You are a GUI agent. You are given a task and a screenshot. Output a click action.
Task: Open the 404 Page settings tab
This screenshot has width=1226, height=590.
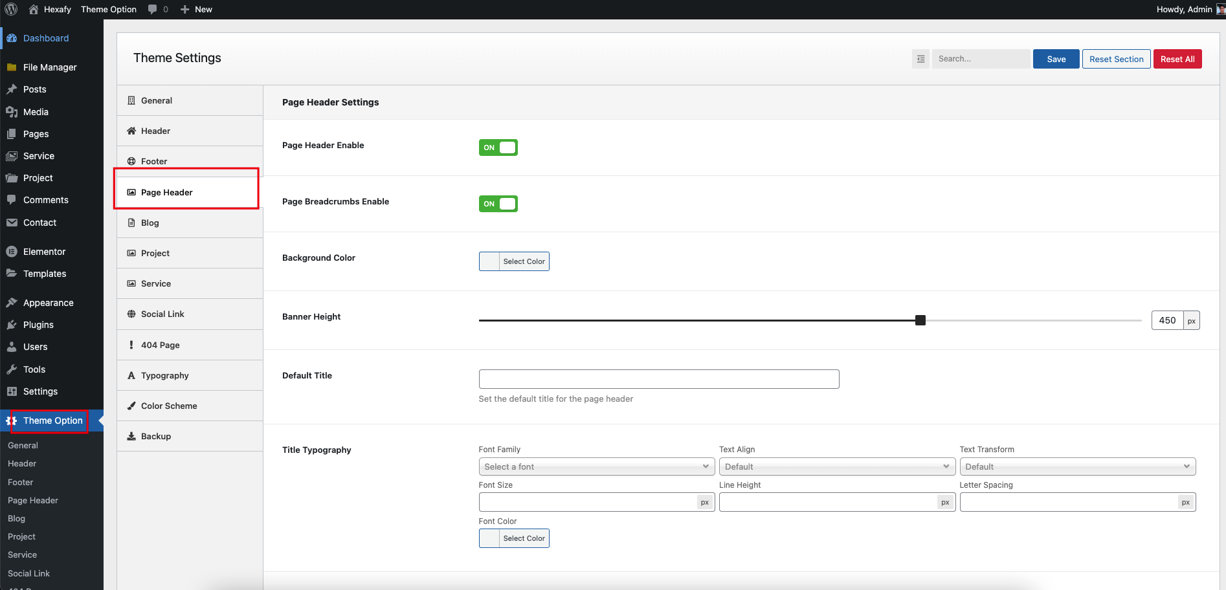click(x=190, y=345)
